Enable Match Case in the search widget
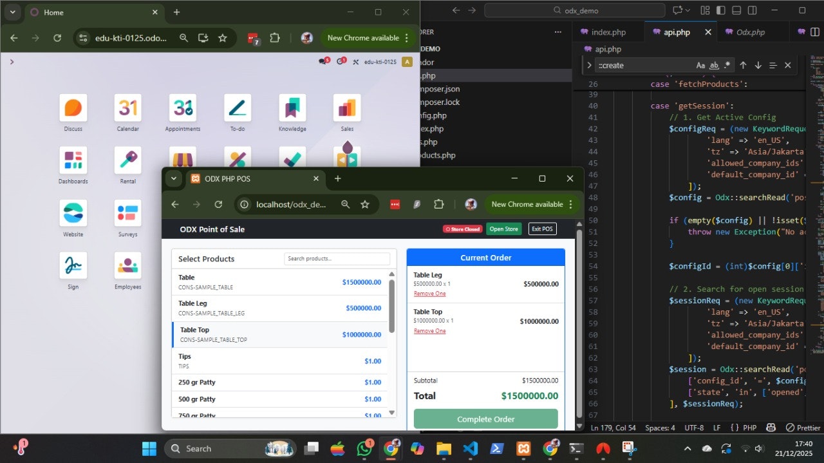This screenshot has height=463, width=824. (x=701, y=65)
